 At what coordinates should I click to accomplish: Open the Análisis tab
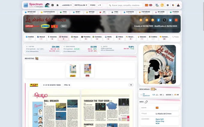click(30, 38)
